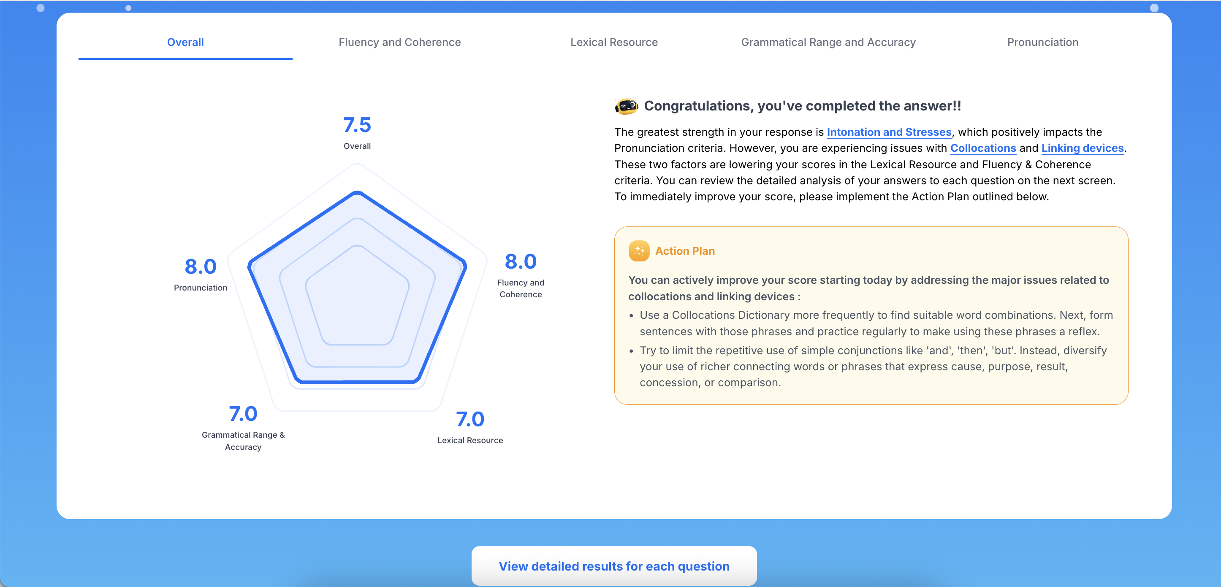Click the 7.0 Lexical Resource score
The height and width of the screenshot is (587, 1221).
[x=470, y=419]
